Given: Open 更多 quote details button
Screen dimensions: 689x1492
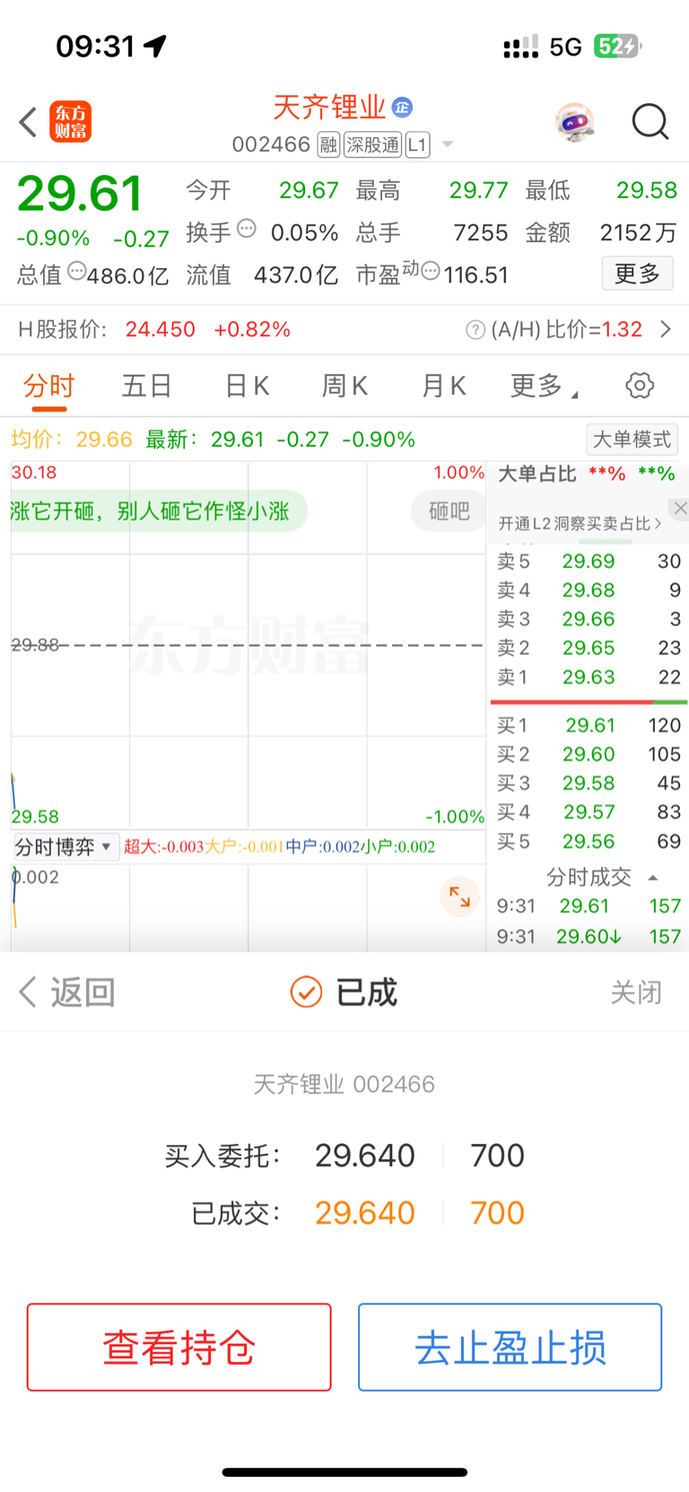Looking at the screenshot, I should coord(637,274).
